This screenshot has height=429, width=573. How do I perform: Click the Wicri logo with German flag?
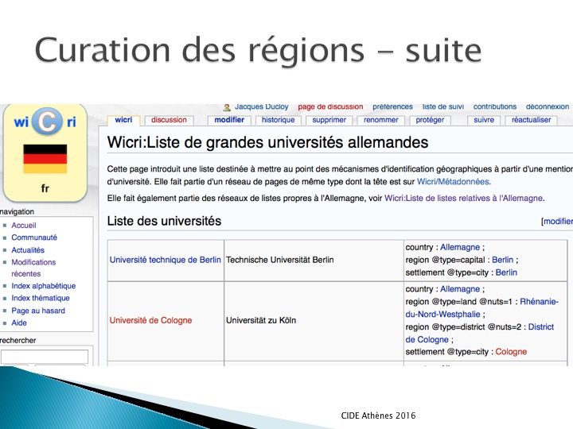[45, 153]
